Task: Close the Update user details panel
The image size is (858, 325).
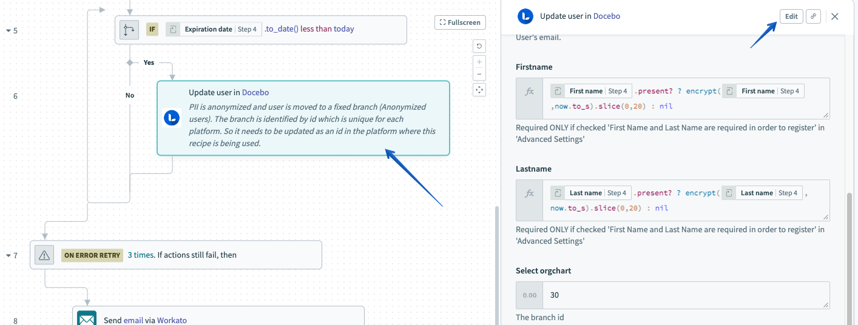Action: tap(835, 16)
